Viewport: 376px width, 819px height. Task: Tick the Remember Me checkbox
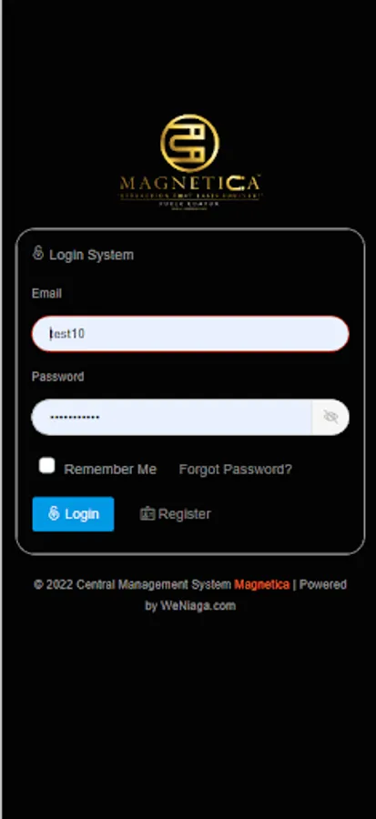(x=47, y=466)
